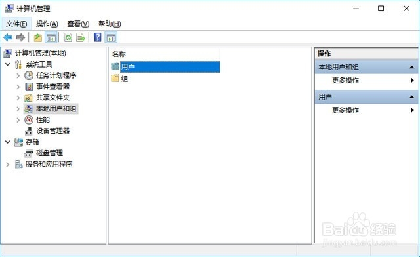420x257 pixels.
Task: Toggle the Show/Hide Console Tree icon
Action: tap(51, 38)
